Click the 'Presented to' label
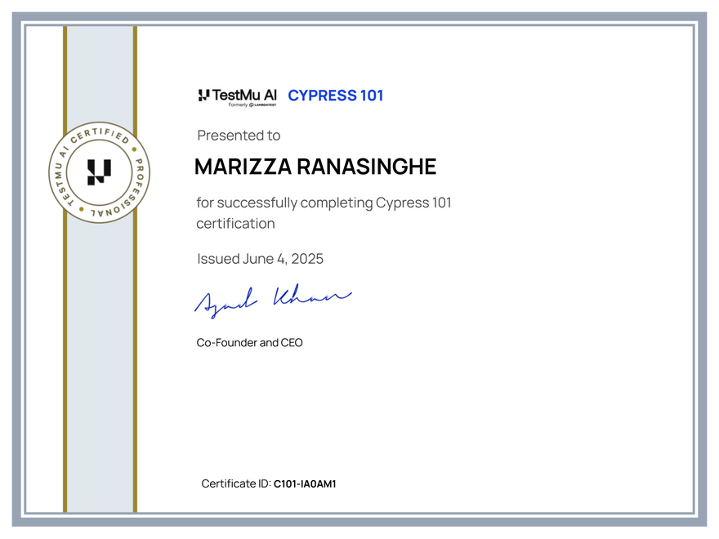 239,136
